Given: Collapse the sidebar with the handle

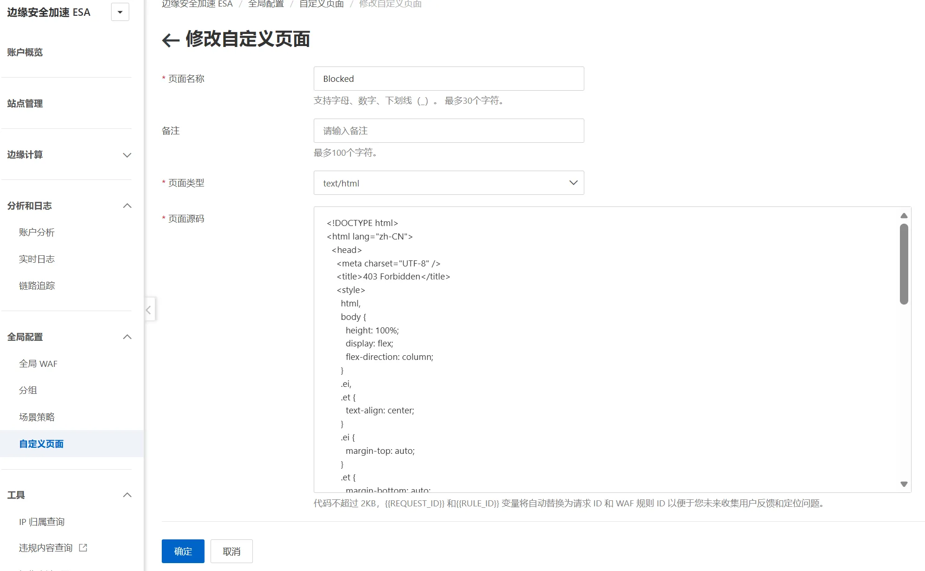Looking at the screenshot, I should (x=149, y=310).
